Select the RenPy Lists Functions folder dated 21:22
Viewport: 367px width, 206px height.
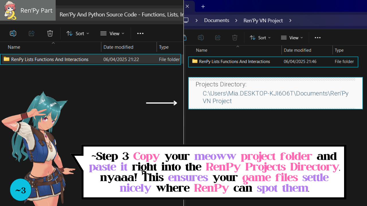coord(91,60)
